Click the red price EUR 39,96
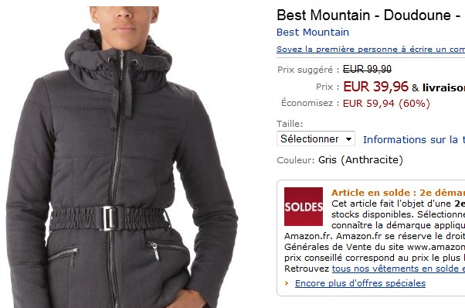The height and width of the screenshot is (308, 465). tap(375, 87)
